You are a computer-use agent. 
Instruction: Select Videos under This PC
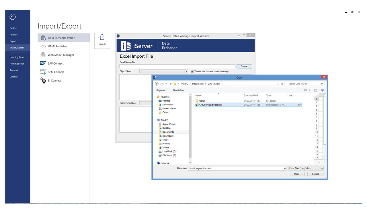[166, 147]
